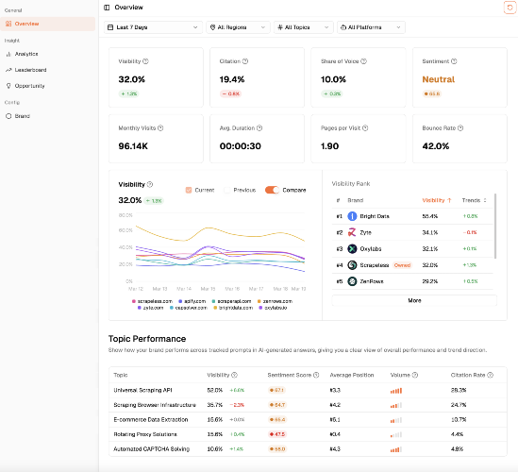Click the Bounce Rate help icon

pos(460,128)
